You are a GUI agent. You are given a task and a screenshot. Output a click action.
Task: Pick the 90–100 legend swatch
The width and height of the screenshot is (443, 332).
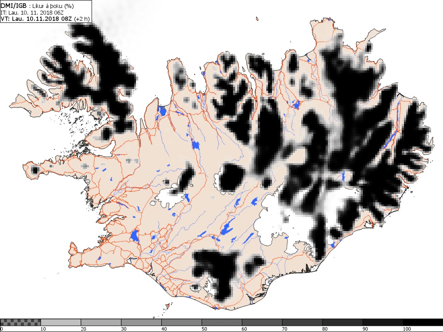pyautogui.click(x=383, y=322)
